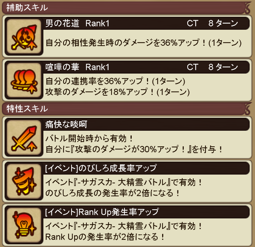Click CT 8ターン label on 男の花道

tap(212, 23)
